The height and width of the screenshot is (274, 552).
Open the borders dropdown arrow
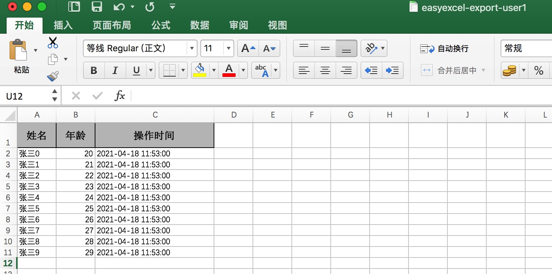click(183, 70)
